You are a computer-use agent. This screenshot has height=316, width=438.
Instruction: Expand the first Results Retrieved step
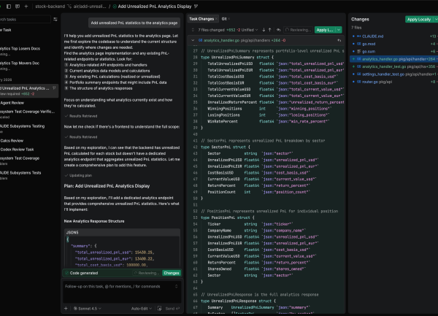(81, 116)
